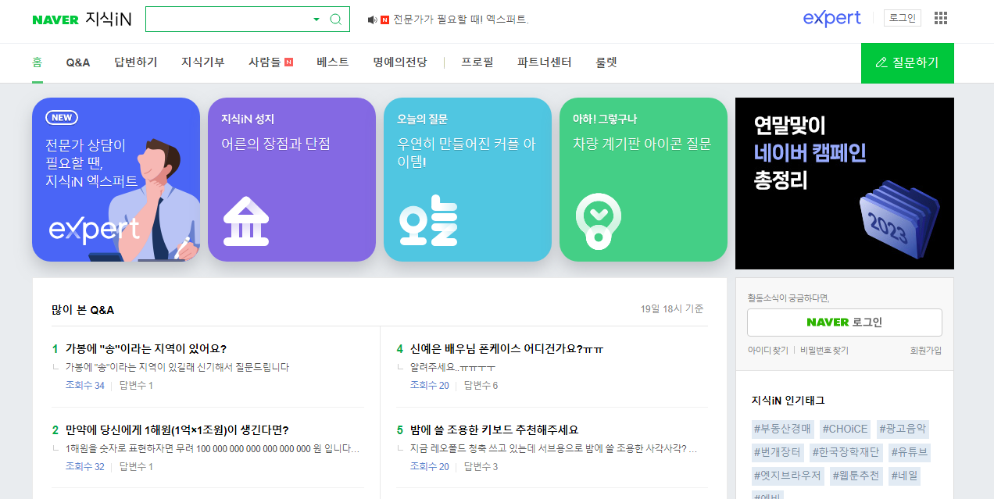The height and width of the screenshot is (499, 994).
Task: Click the 오늘 logo icon
Action: (427, 220)
